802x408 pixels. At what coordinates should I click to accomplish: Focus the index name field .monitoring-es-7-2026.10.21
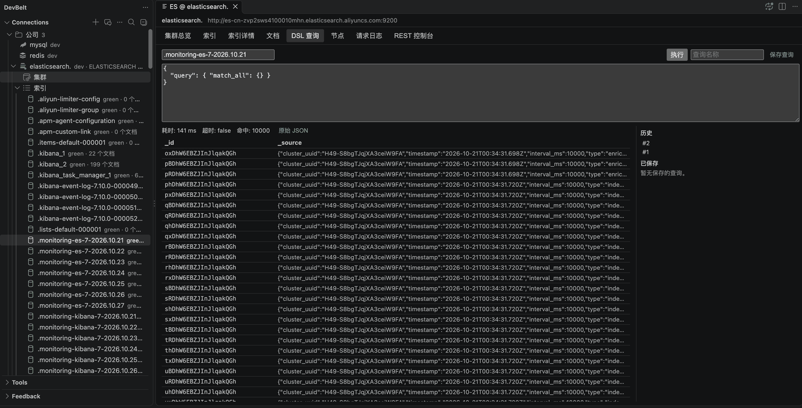pos(218,55)
